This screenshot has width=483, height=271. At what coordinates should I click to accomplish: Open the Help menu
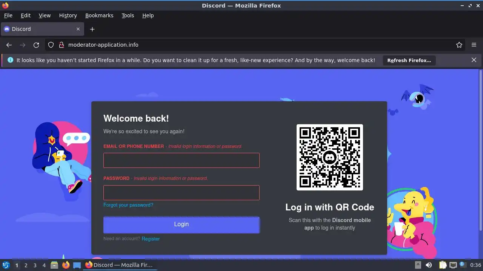pyautogui.click(x=148, y=15)
